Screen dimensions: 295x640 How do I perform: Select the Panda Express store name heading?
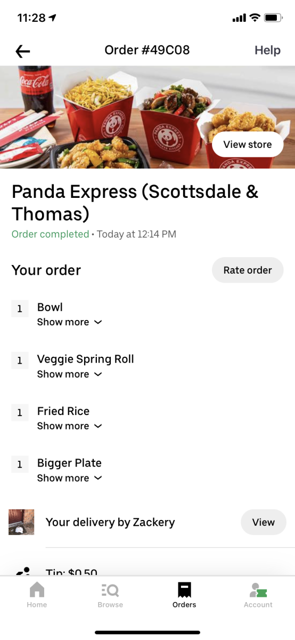point(135,203)
